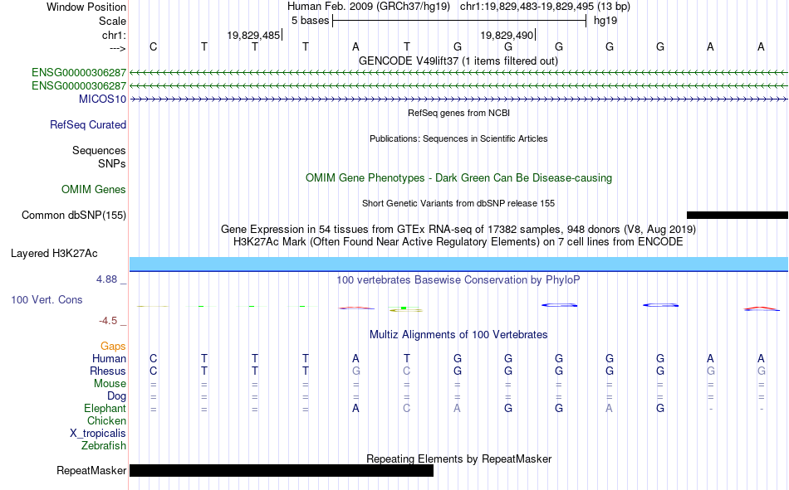Click the Elephant species label
Viewport: 789px width, 490px height.
(x=105, y=408)
